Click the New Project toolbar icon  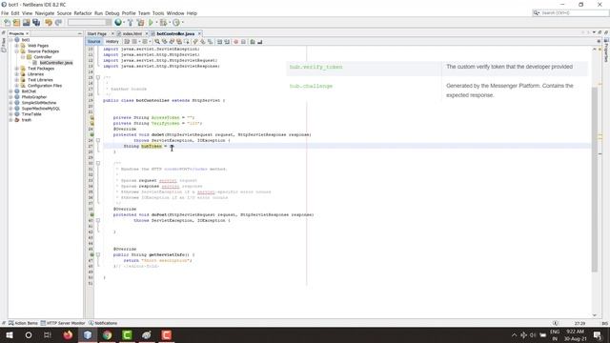(x=16, y=23)
